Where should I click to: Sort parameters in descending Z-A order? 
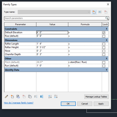click(x=56, y=97)
